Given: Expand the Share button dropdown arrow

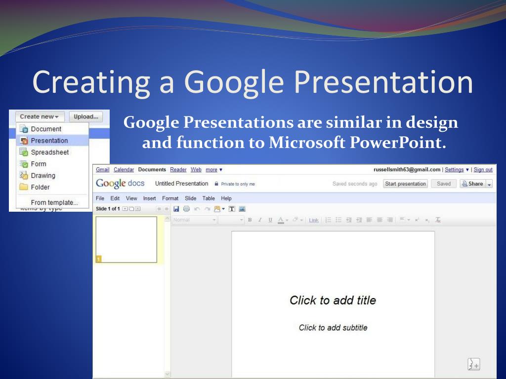Looking at the screenshot, I should (489, 184).
